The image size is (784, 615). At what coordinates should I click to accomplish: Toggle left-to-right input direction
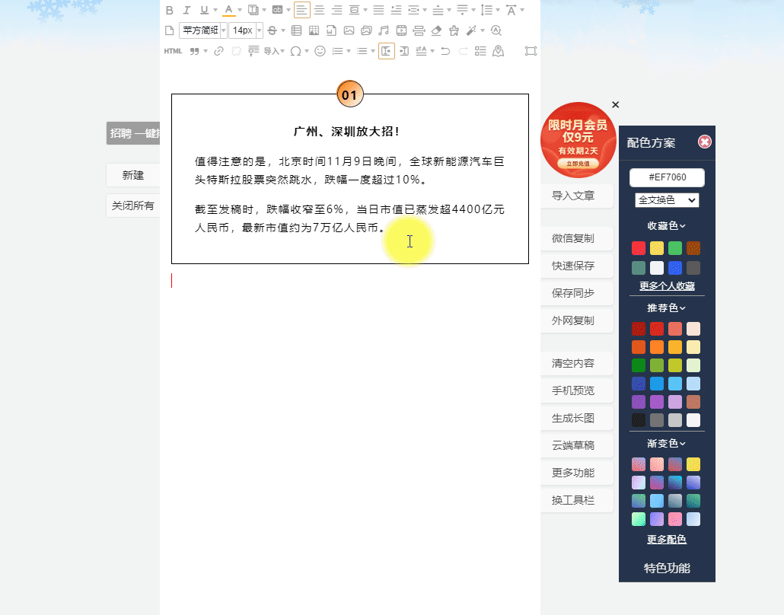point(387,51)
